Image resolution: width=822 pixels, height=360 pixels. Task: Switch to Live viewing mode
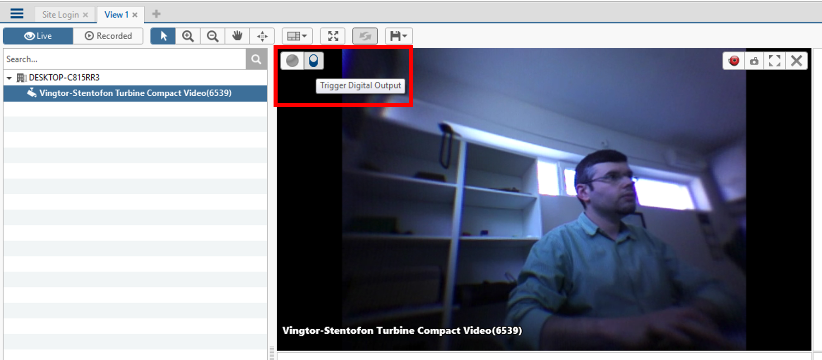38,36
